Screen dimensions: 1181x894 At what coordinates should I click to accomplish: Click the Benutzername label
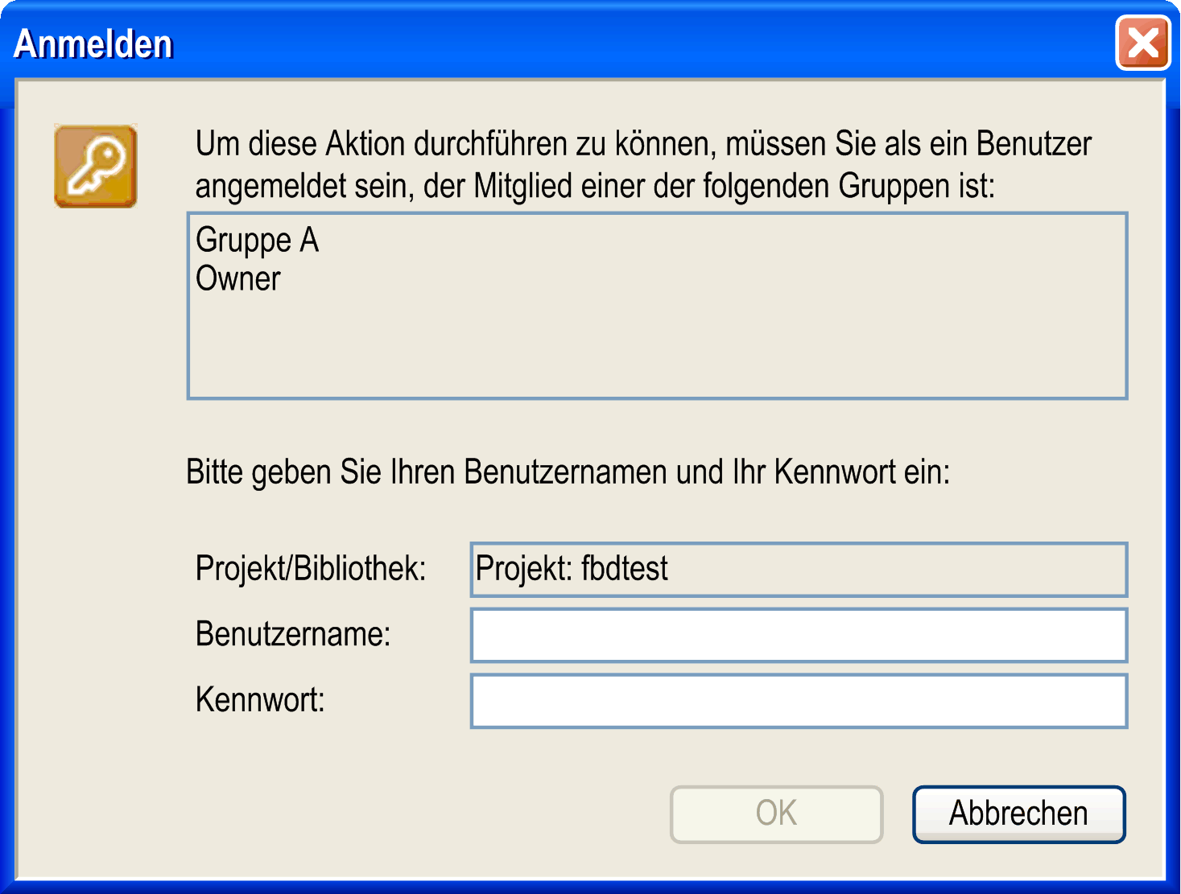(x=293, y=634)
